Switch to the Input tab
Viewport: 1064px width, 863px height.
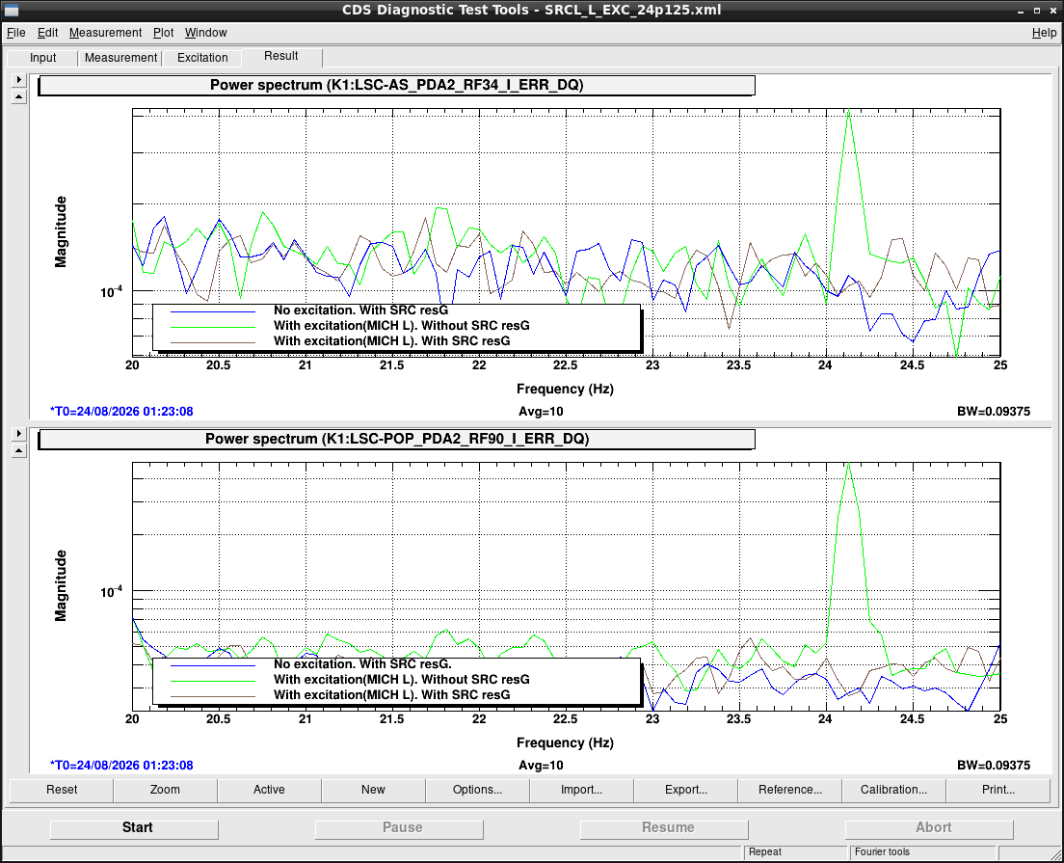coord(42,58)
